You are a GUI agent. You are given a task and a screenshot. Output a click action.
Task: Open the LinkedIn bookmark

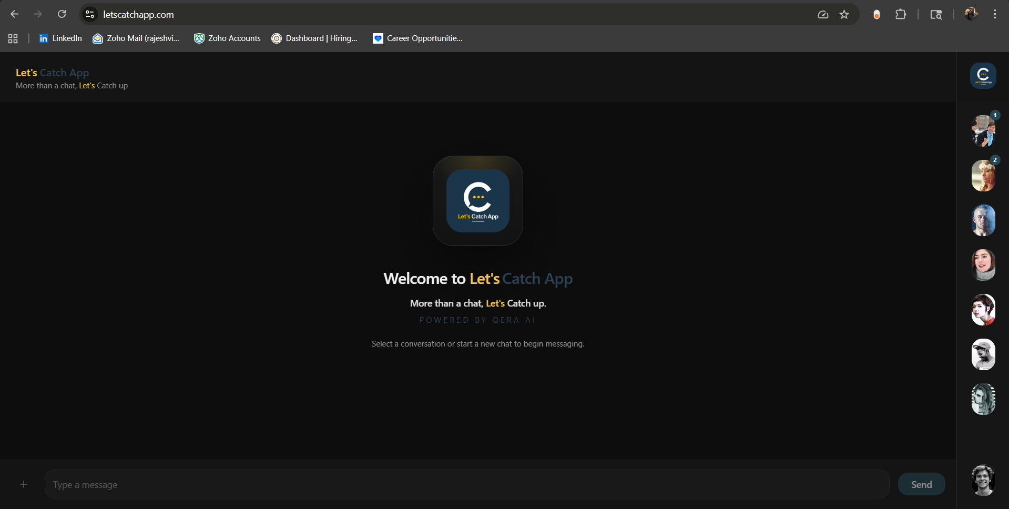(x=60, y=38)
